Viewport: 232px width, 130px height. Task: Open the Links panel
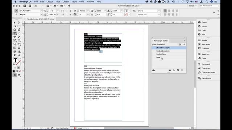[202, 30]
